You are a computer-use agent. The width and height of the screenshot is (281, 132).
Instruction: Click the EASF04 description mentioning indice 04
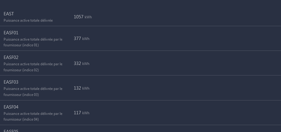pos(33,116)
